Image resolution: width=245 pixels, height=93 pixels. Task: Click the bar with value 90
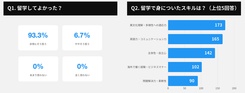point(183,81)
